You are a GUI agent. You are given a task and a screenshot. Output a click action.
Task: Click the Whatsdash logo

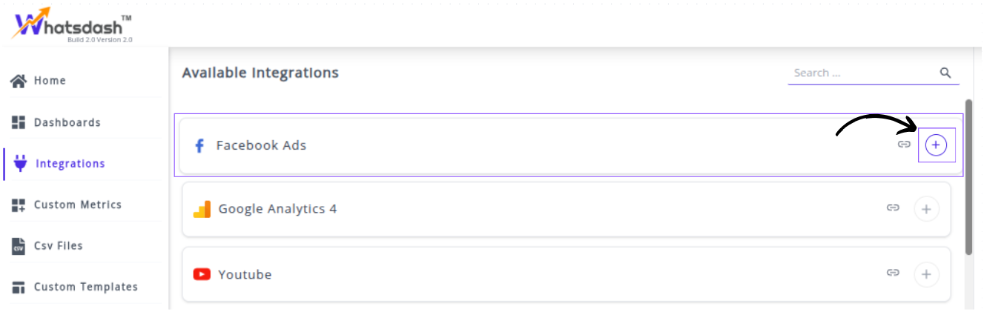pyautogui.click(x=72, y=25)
